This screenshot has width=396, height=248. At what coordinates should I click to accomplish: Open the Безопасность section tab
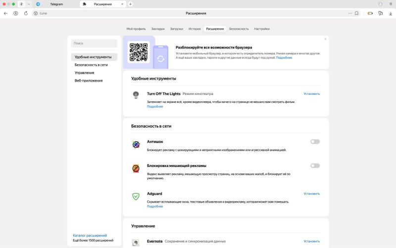coord(239,29)
